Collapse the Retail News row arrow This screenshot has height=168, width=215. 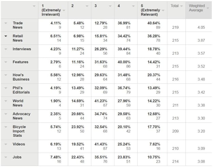(x=6, y=36)
